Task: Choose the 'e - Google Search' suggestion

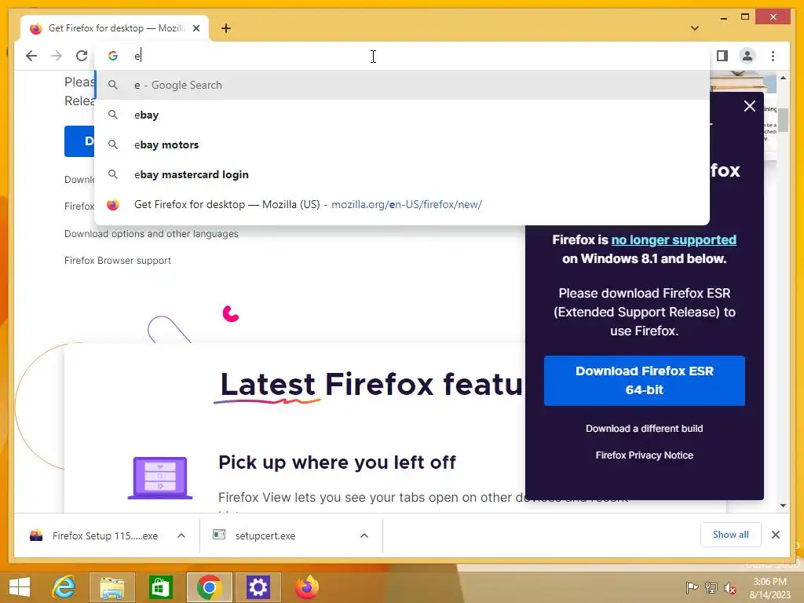Action: (x=402, y=85)
